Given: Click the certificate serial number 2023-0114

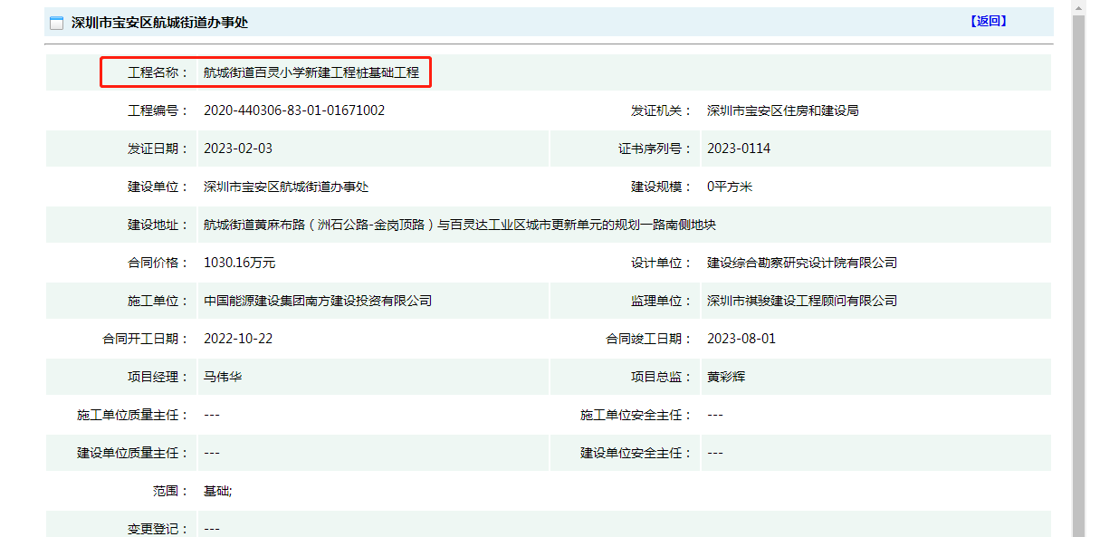Looking at the screenshot, I should [739, 149].
